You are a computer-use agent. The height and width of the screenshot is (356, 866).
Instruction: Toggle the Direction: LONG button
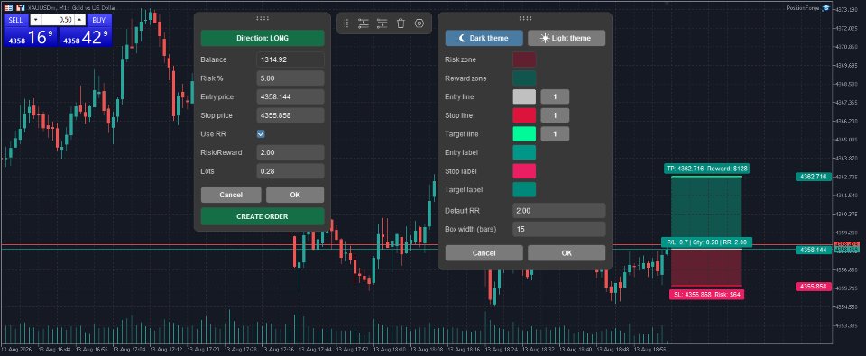coord(263,38)
